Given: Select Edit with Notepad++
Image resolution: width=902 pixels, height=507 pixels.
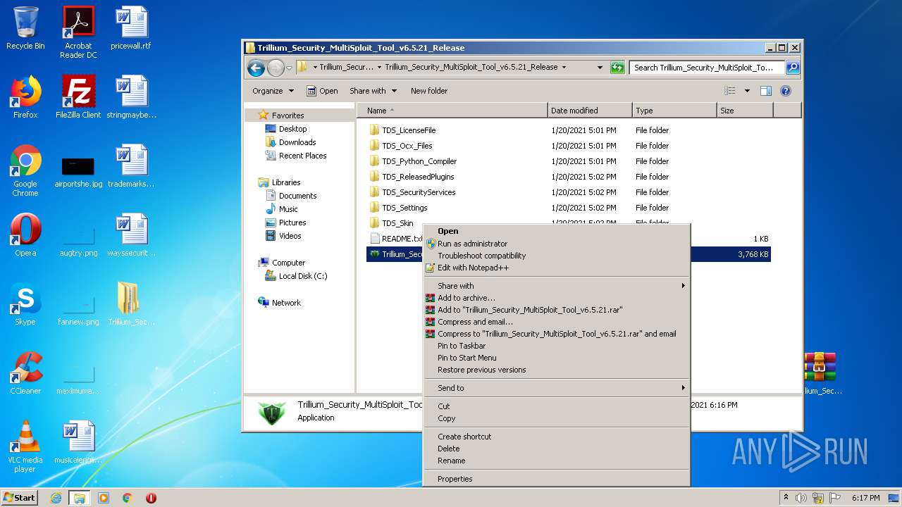Looking at the screenshot, I should [556, 268].
